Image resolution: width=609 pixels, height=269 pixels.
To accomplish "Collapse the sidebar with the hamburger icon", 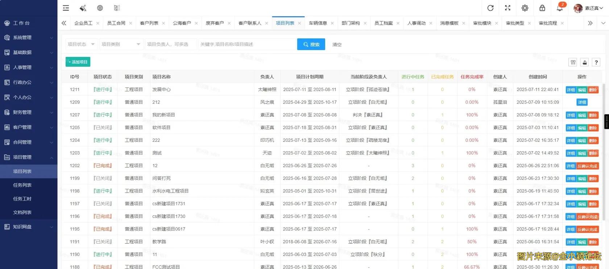I will click(66, 8).
